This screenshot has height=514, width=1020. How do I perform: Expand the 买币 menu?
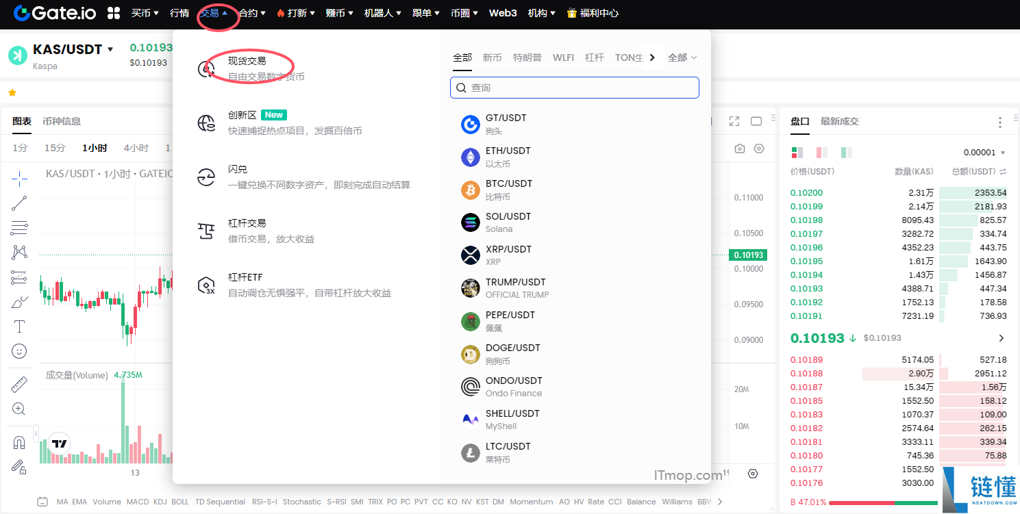click(x=145, y=13)
